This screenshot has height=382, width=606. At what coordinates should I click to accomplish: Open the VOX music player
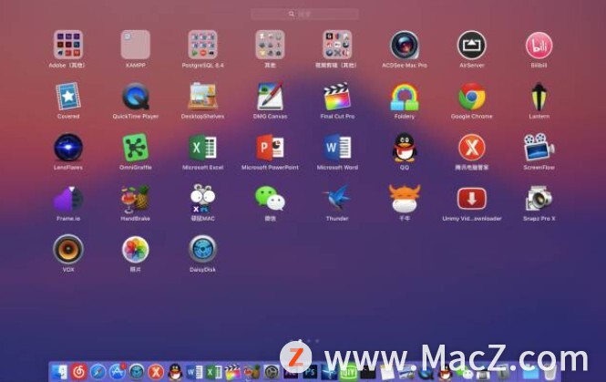tap(68, 250)
